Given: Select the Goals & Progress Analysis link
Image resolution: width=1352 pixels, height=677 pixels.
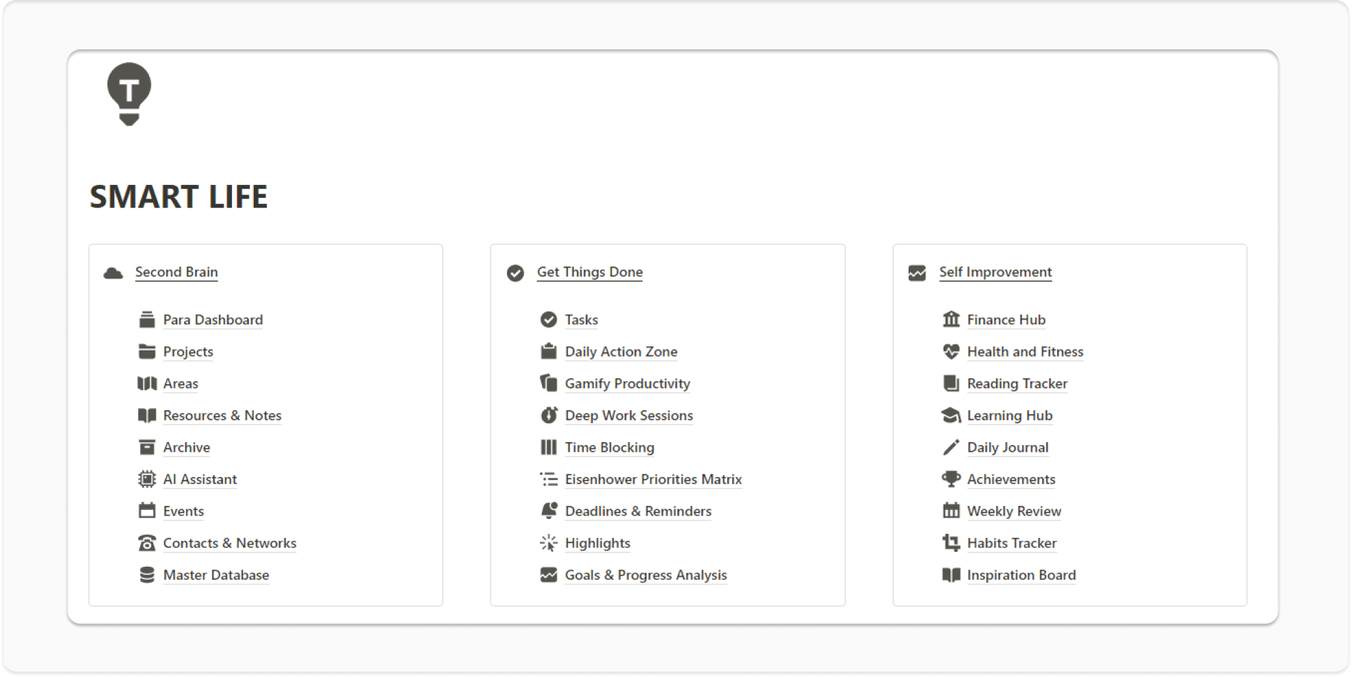Looking at the screenshot, I should [x=646, y=575].
